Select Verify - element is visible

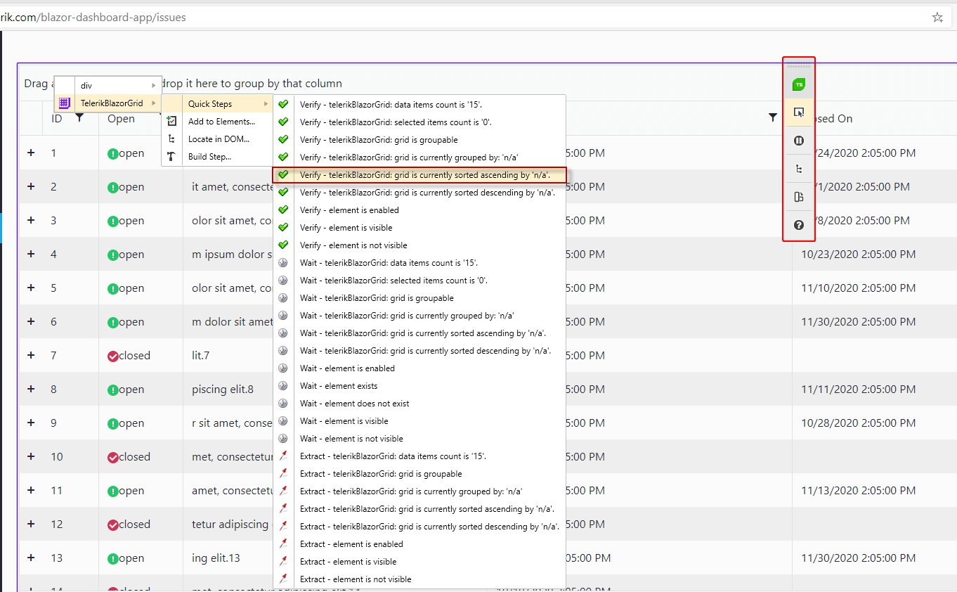click(x=419, y=227)
